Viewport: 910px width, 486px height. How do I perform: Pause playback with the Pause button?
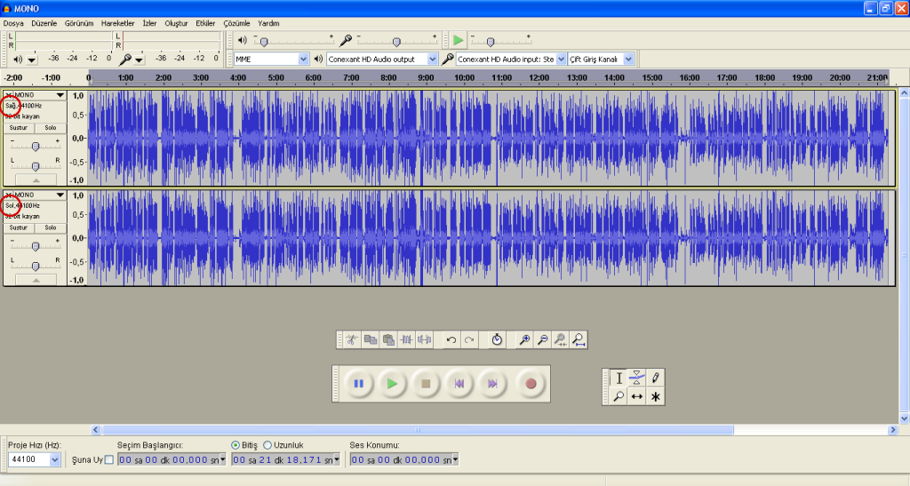(359, 383)
